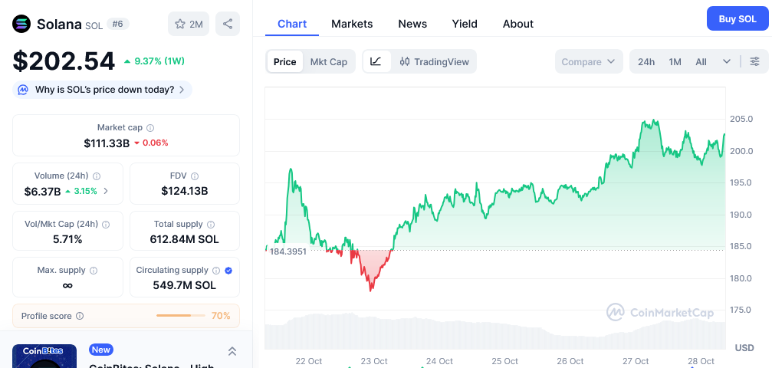Expand more time range options chevron
Image resolution: width=772 pixels, height=368 pixels.
pos(727,61)
